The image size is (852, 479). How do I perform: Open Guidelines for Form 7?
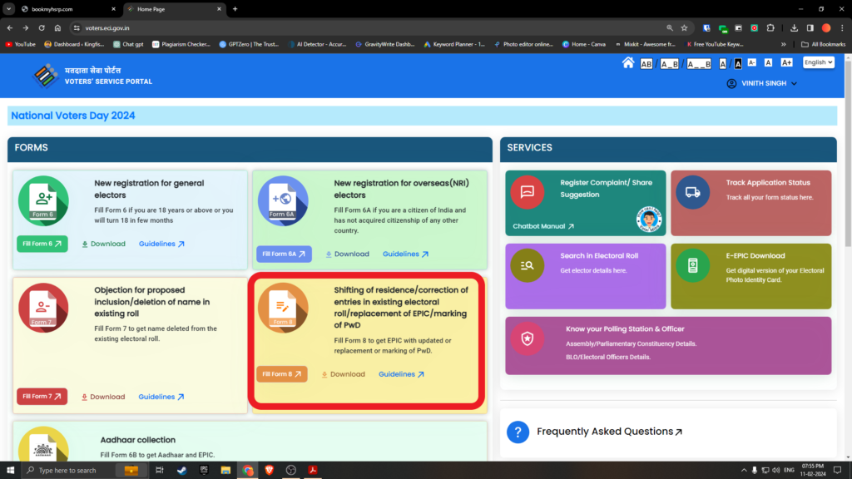161,397
